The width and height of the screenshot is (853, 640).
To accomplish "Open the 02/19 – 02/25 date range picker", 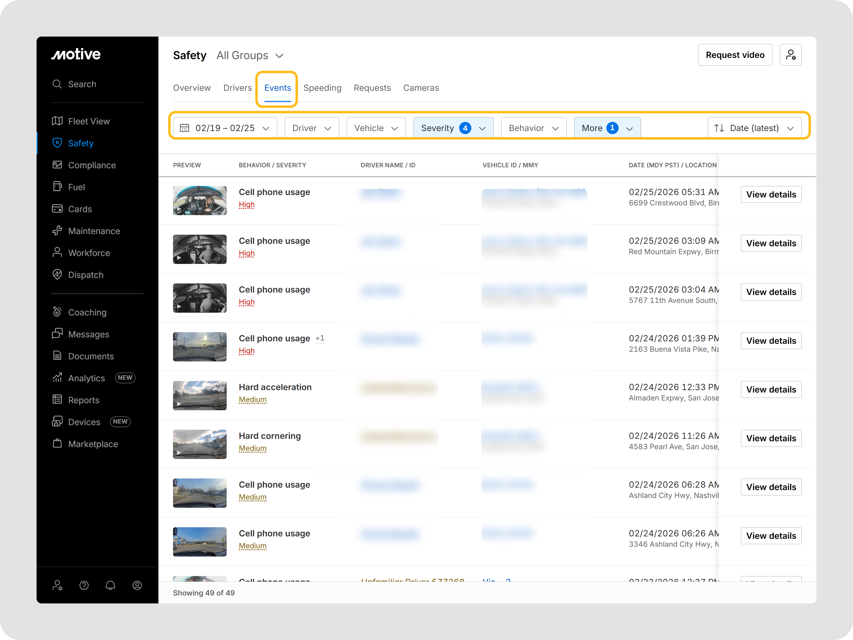I will click(225, 128).
